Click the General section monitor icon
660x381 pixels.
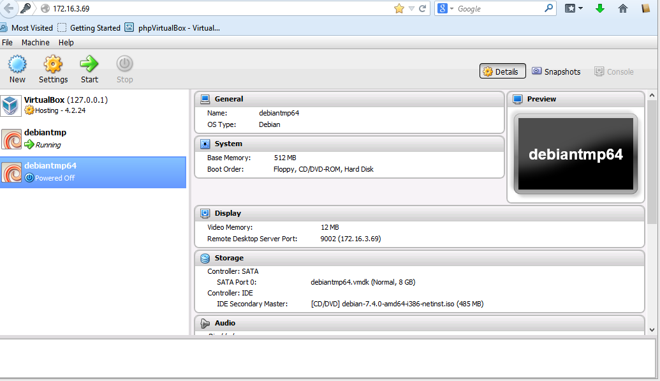click(205, 99)
